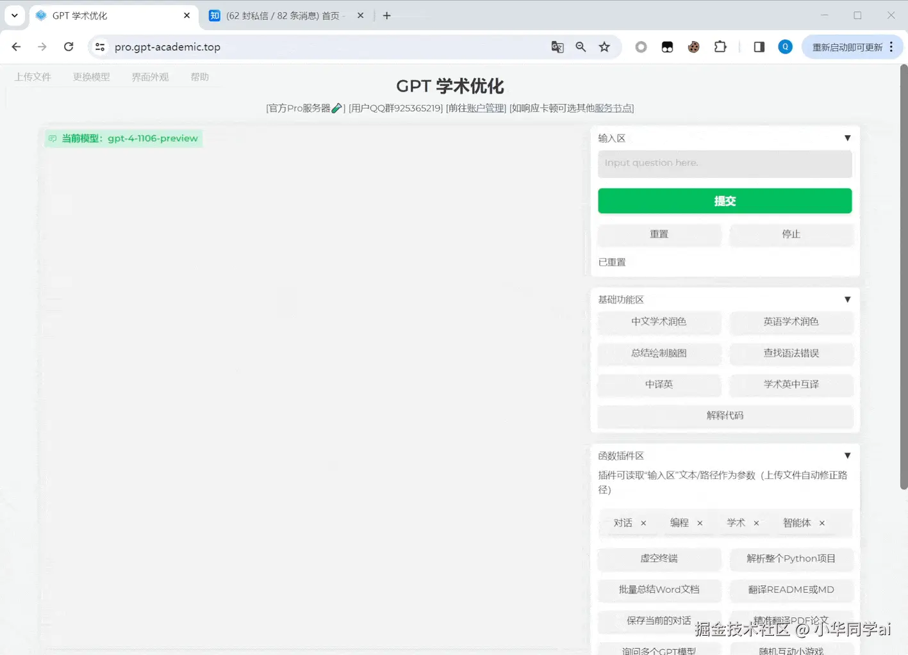Click 批量总结Word文档 plugin
Viewport: 908px width, 655px height.
(x=659, y=590)
